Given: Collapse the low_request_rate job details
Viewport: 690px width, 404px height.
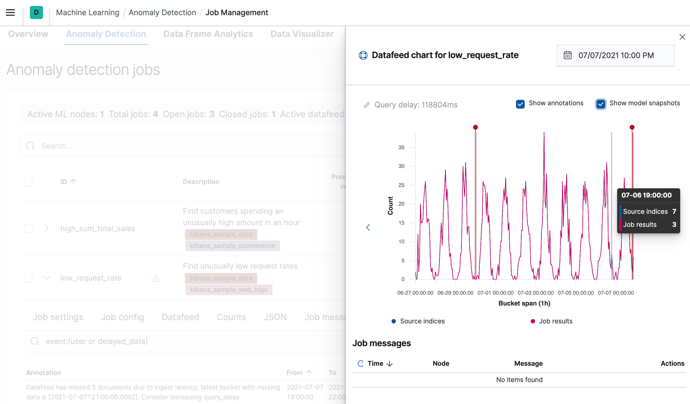Looking at the screenshot, I should click(x=46, y=278).
